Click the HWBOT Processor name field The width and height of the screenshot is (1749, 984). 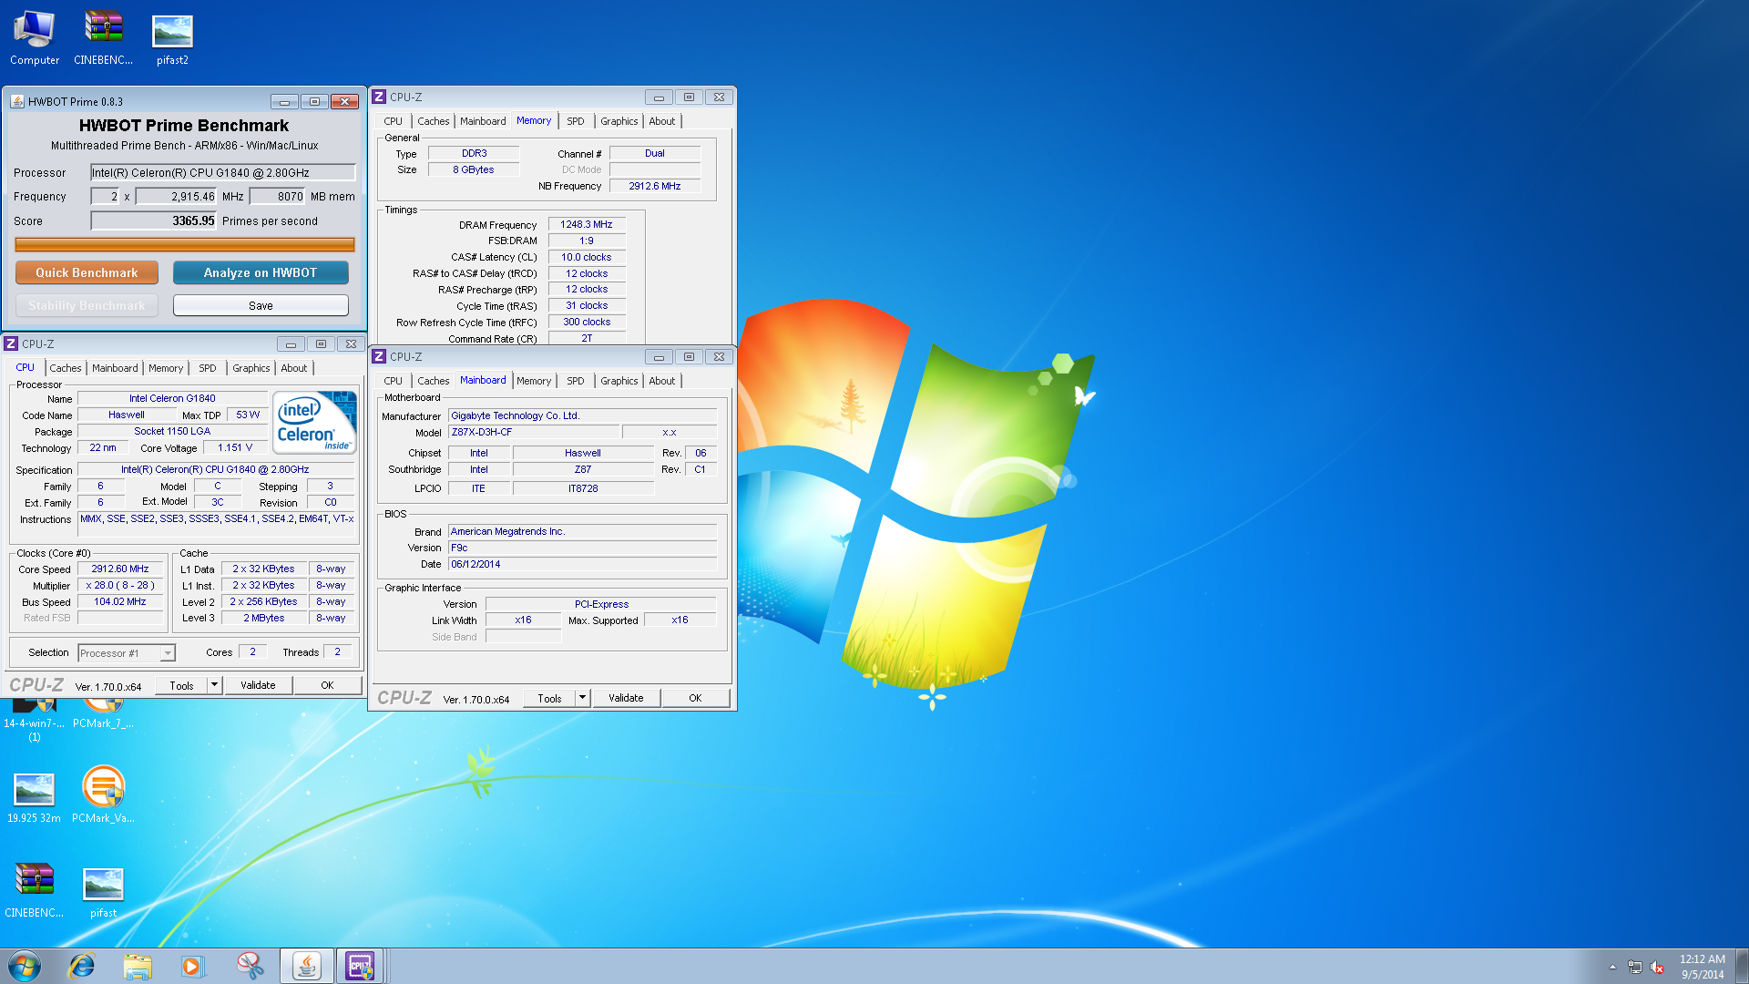click(222, 172)
